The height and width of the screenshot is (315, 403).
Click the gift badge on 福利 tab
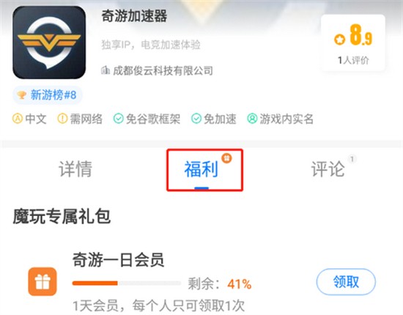[x=226, y=157]
